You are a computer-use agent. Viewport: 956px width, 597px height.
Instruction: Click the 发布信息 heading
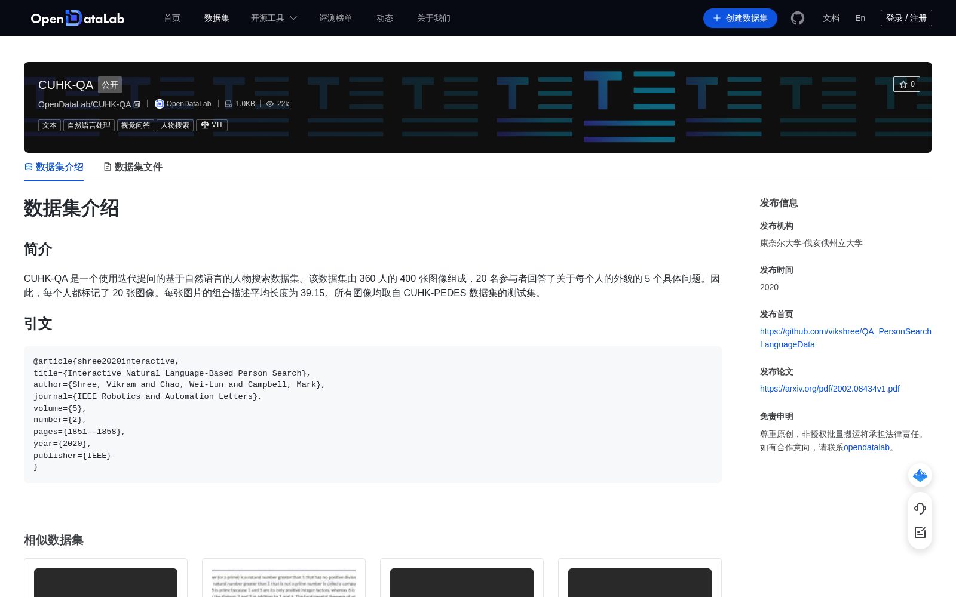779,203
